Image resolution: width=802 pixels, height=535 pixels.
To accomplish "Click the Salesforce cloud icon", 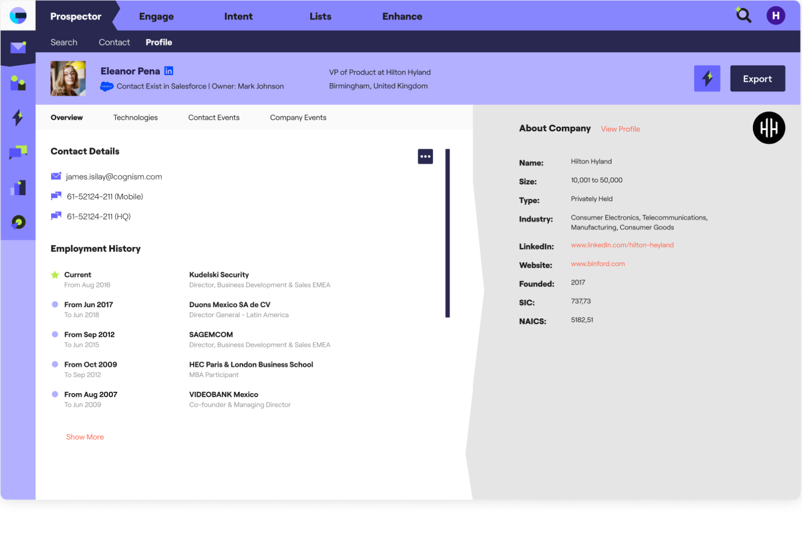I will click(106, 86).
